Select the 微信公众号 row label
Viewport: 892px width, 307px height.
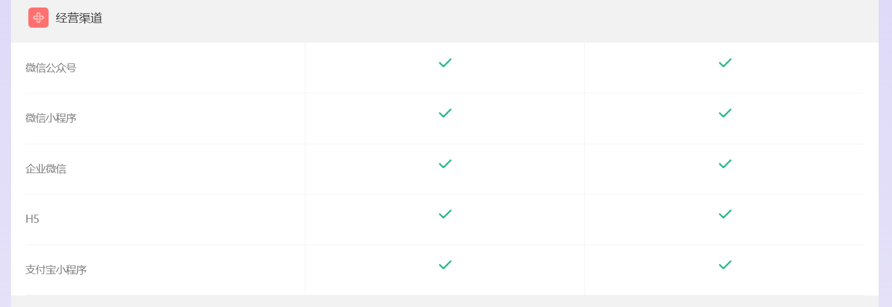click(x=51, y=68)
